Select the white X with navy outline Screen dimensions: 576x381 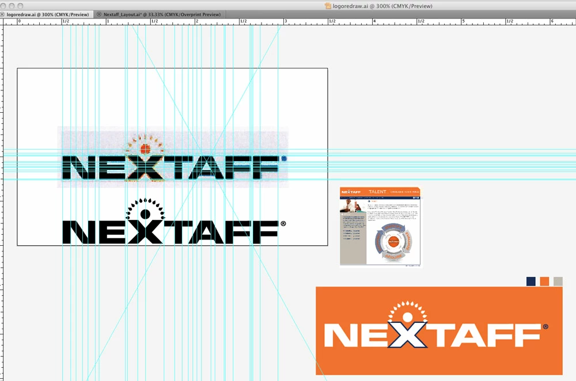point(408,335)
